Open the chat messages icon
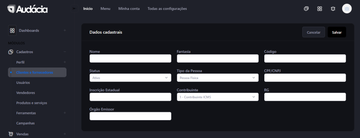The image size is (360, 138). (306, 9)
